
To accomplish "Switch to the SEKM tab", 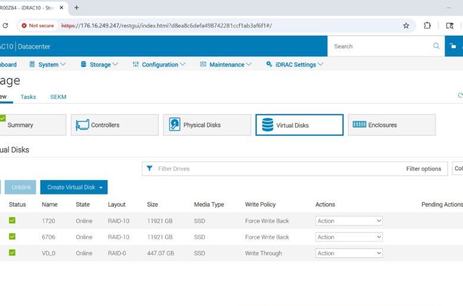I will click(x=58, y=97).
